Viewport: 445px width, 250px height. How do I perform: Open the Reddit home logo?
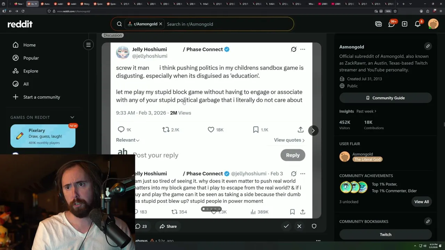20,24
